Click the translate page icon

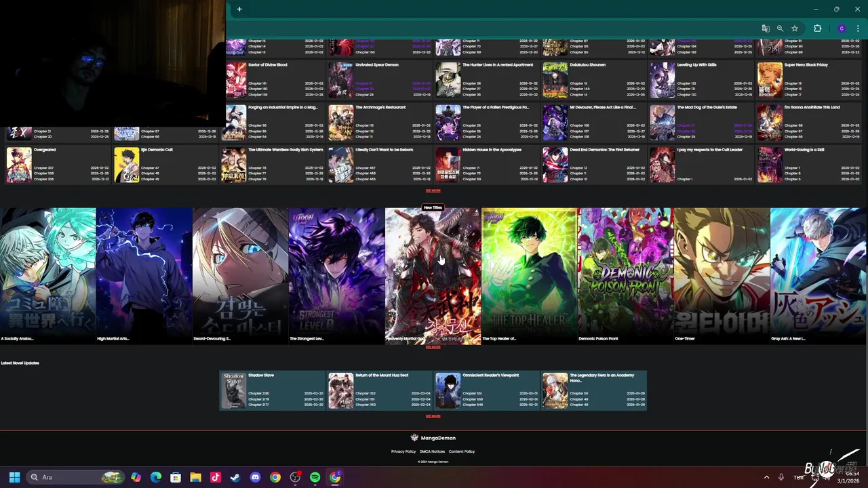[x=766, y=28]
